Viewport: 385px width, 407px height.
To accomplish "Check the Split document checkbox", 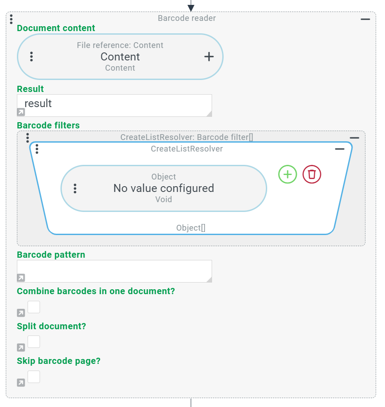I will [34, 342].
